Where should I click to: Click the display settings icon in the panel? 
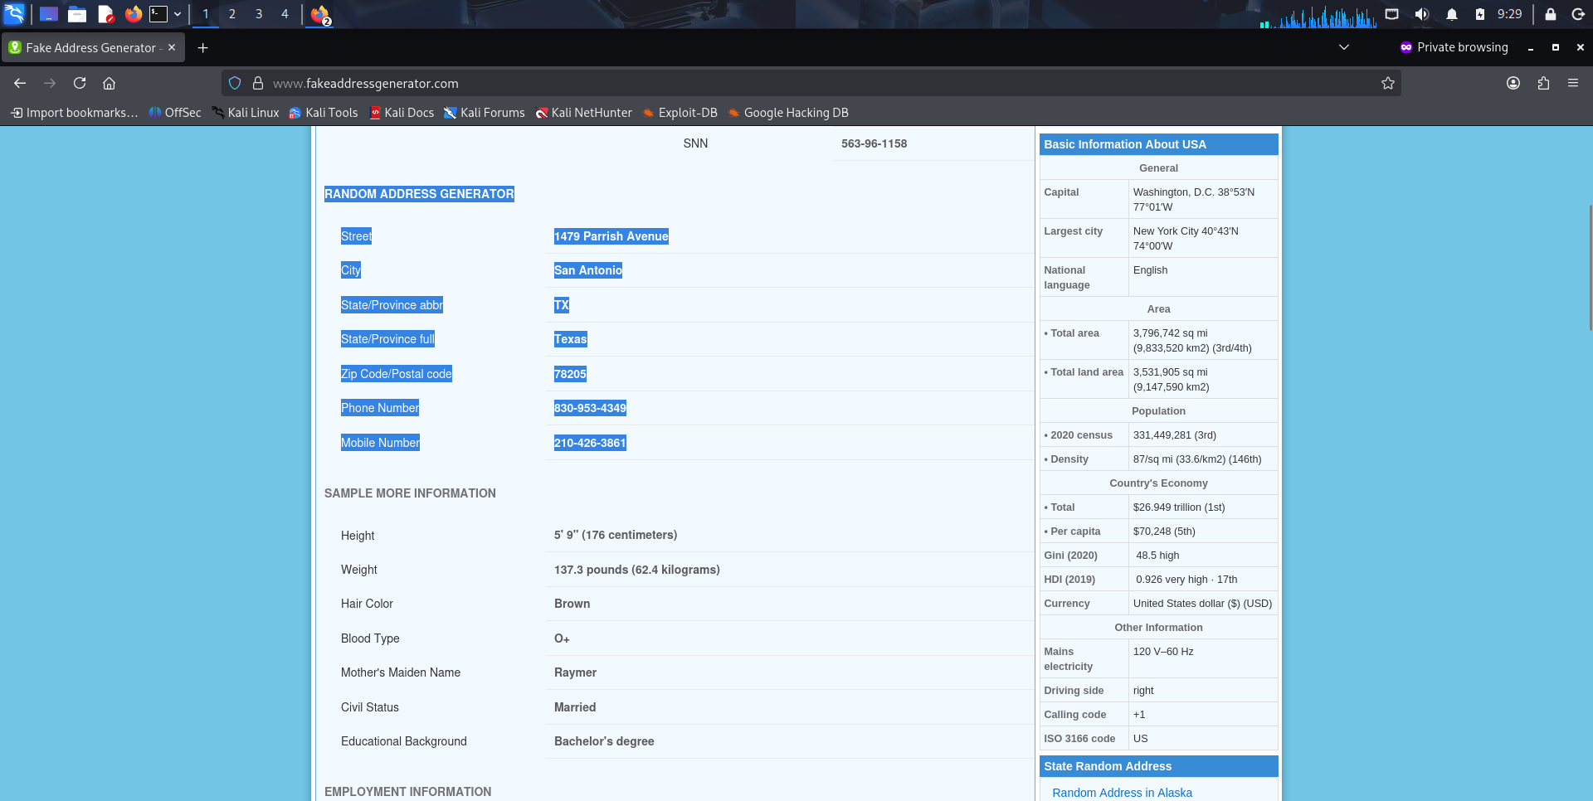click(x=1392, y=14)
